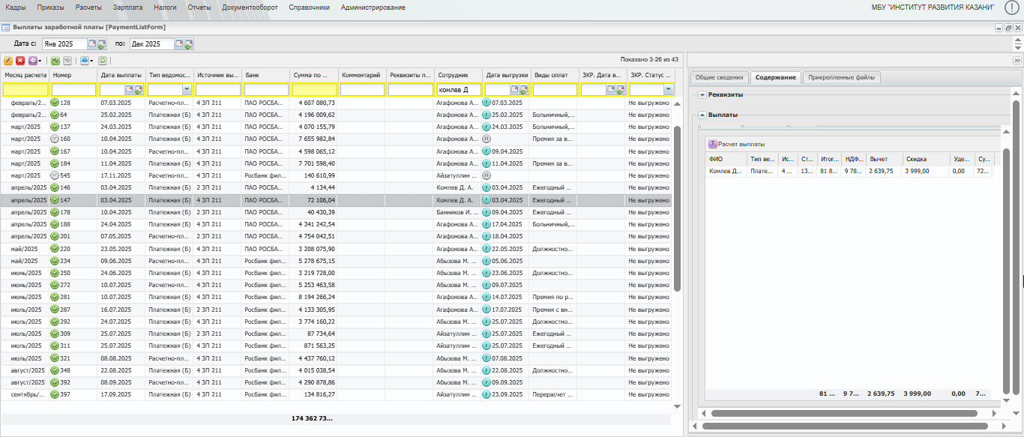The height and width of the screenshot is (437, 1024).
Task: Collapse the 'Выплаты' section
Action: click(x=702, y=115)
